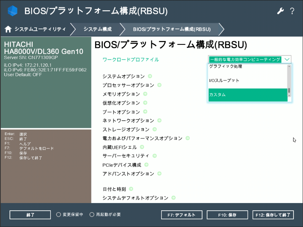This screenshot has width=303, height=227.
Task: Open the 仮想化オプション menu link
Action: (121, 103)
